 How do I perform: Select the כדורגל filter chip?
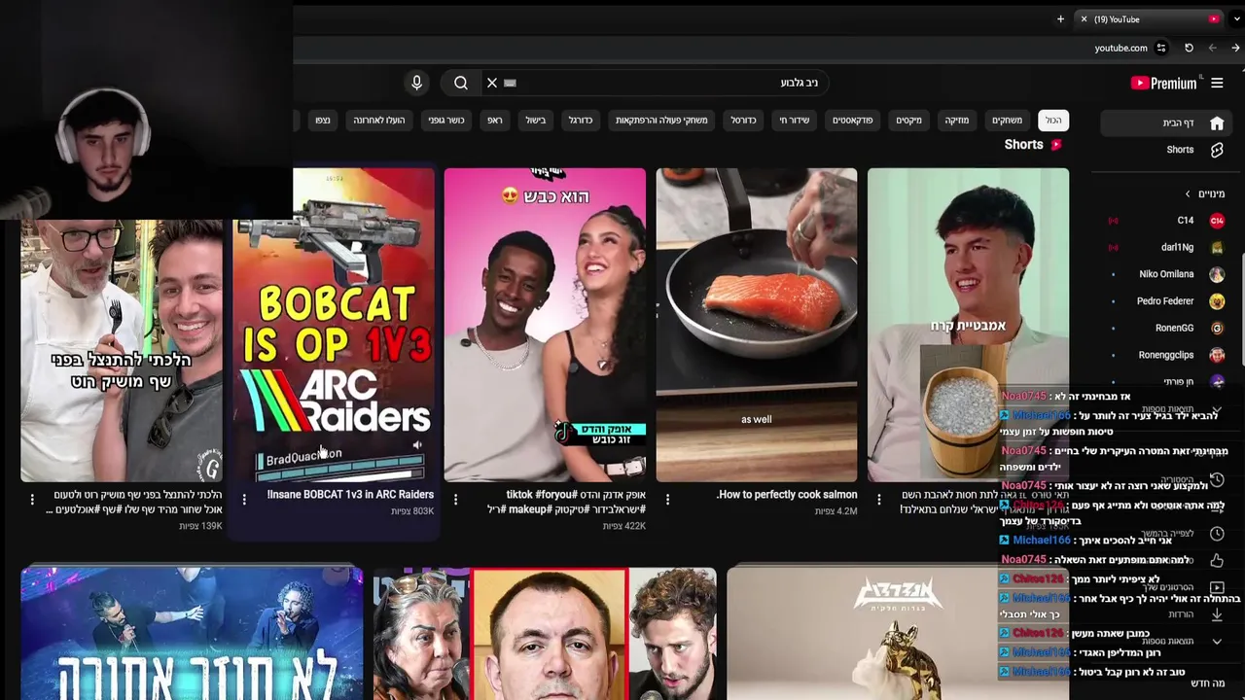pyautogui.click(x=580, y=120)
